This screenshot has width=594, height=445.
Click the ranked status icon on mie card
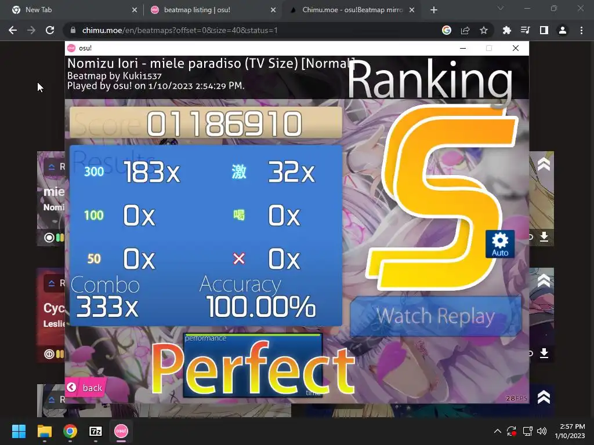(52, 166)
